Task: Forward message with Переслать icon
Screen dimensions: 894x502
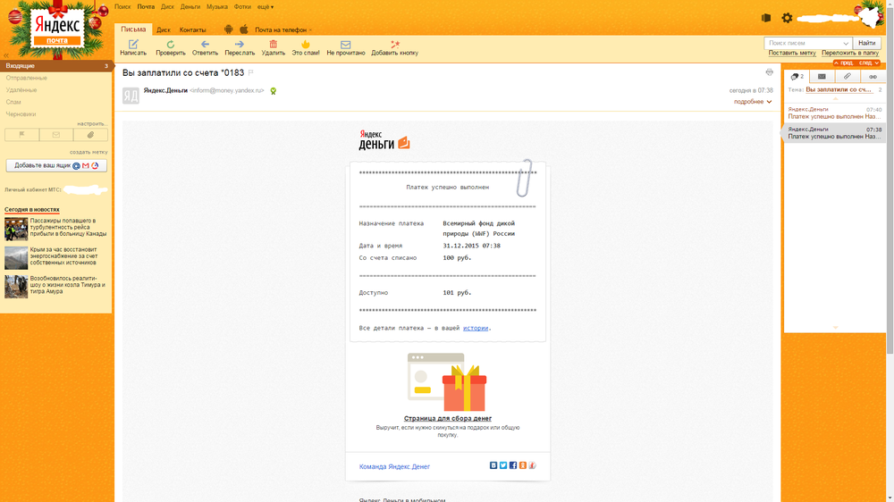Action: coord(240,44)
